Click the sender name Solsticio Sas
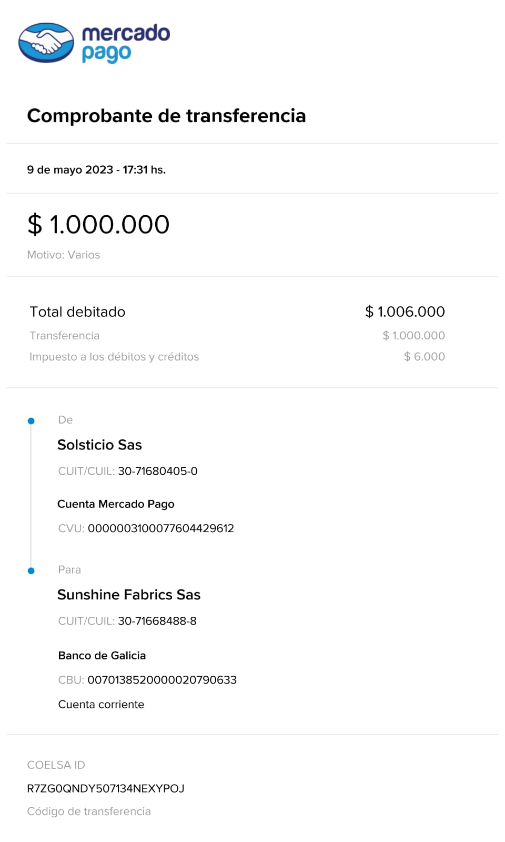This screenshot has width=505, height=842. (x=99, y=445)
